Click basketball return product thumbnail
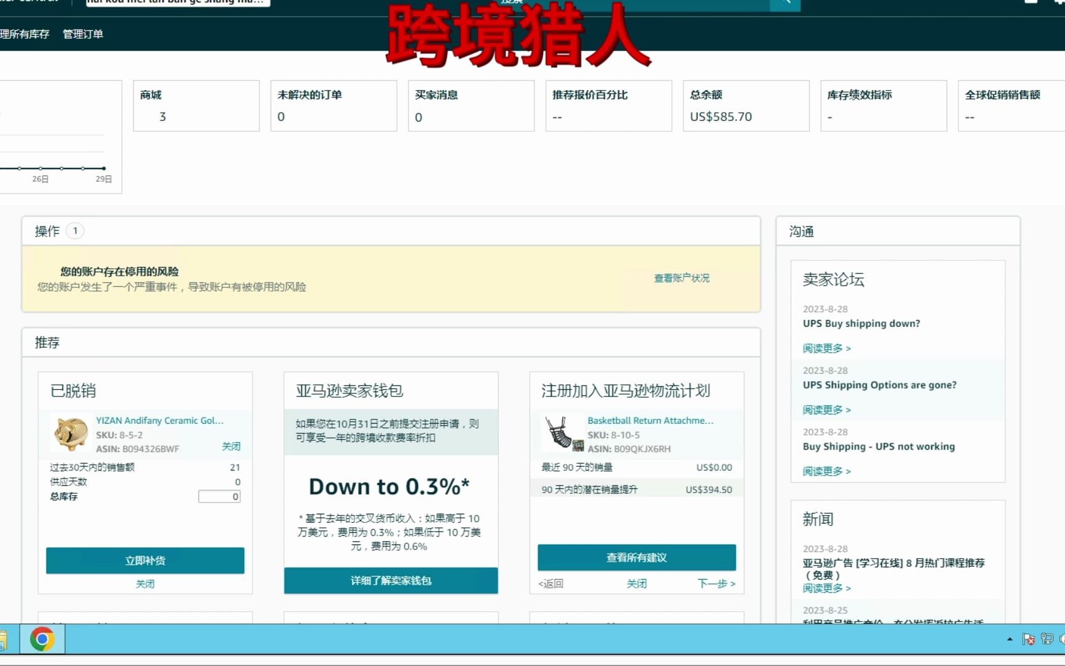The image size is (1065, 666). pyautogui.click(x=563, y=432)
